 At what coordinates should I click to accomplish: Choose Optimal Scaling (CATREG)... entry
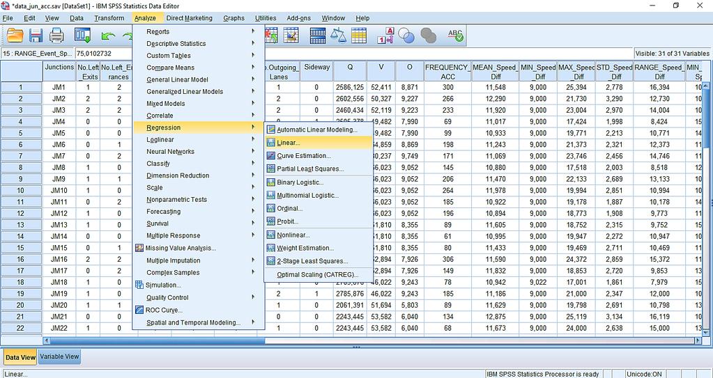[319, 274]
